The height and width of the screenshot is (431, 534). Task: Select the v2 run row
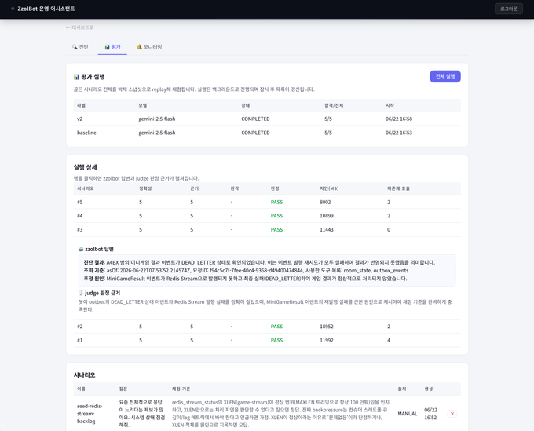(x=267, y=119)
